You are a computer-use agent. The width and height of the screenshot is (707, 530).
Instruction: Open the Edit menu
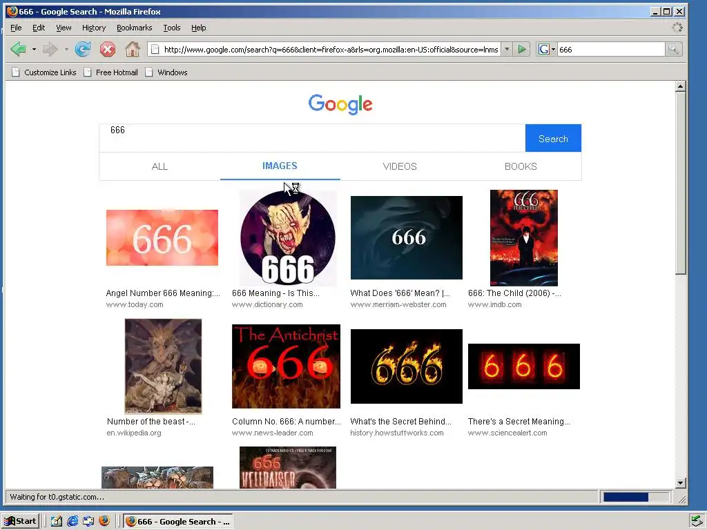coord(39,28)
